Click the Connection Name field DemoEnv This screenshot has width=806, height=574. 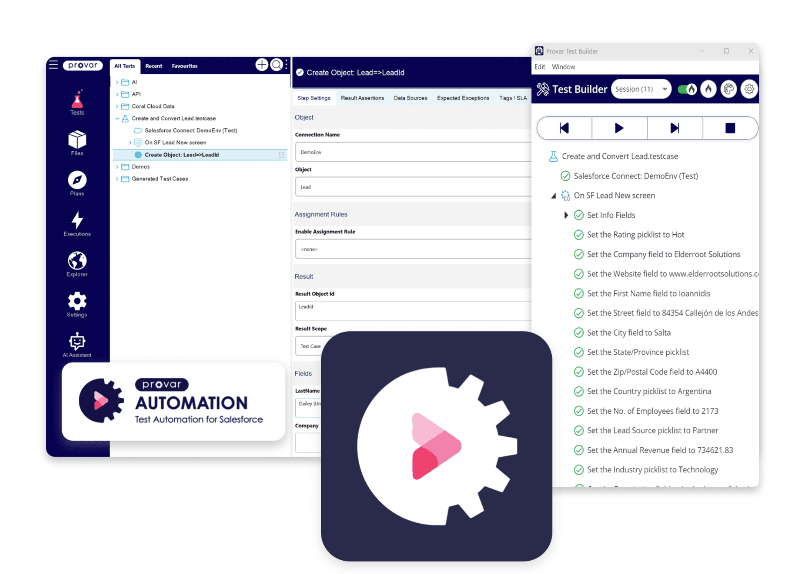413,152
